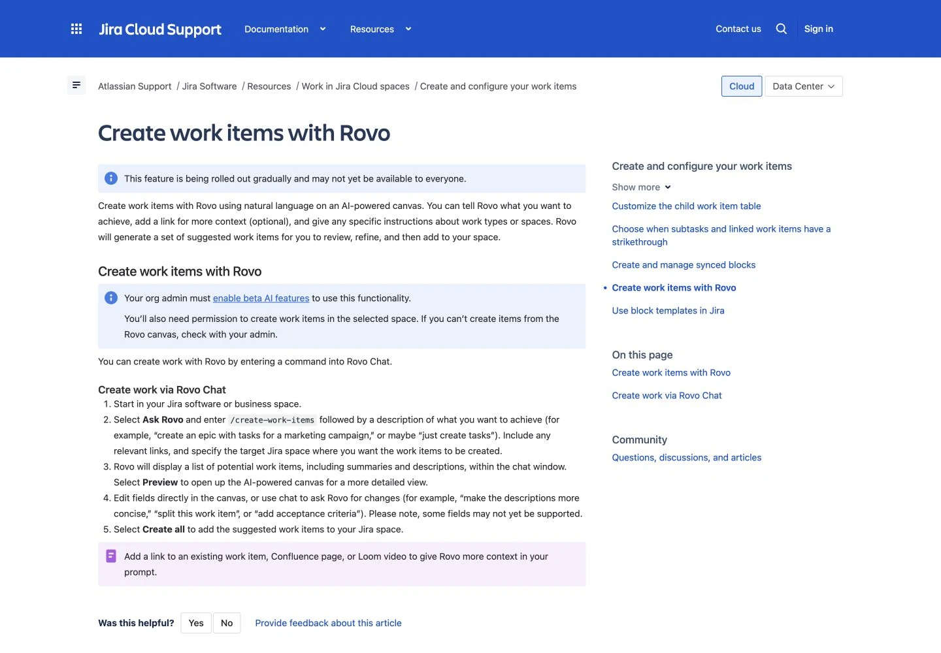Go to Jira Software breadcrumb

(x=209, y=86)
